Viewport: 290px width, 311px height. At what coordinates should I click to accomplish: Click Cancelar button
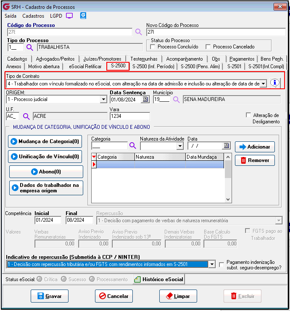pos(114,296)
